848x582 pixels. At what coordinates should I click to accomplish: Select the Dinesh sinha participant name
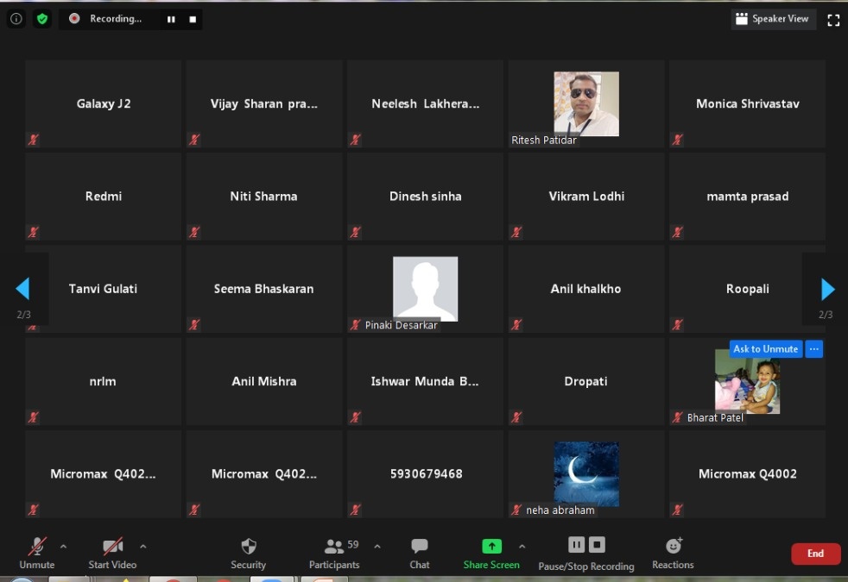pos(425,196)
